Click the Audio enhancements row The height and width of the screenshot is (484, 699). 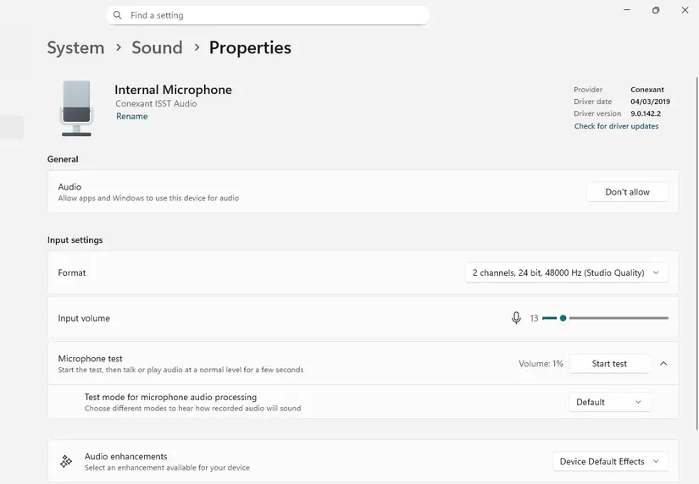tap(297, 461)
